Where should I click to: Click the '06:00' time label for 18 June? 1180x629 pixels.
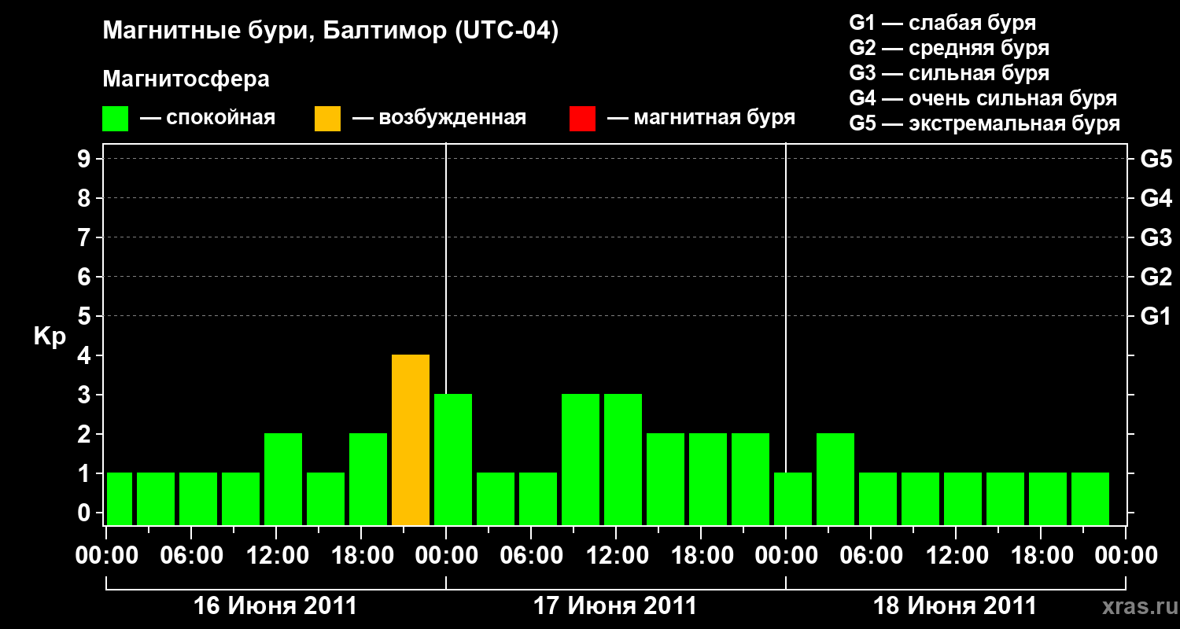872,555
